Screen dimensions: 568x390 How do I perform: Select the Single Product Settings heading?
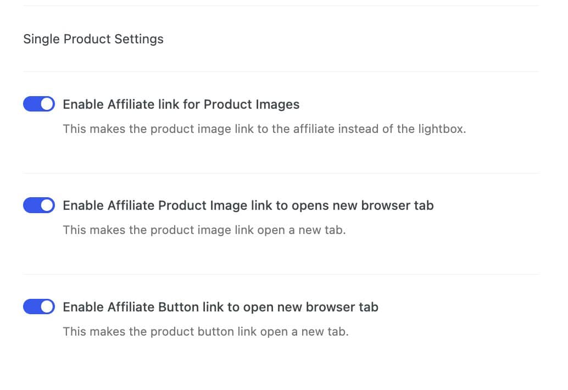click(93, 39)
